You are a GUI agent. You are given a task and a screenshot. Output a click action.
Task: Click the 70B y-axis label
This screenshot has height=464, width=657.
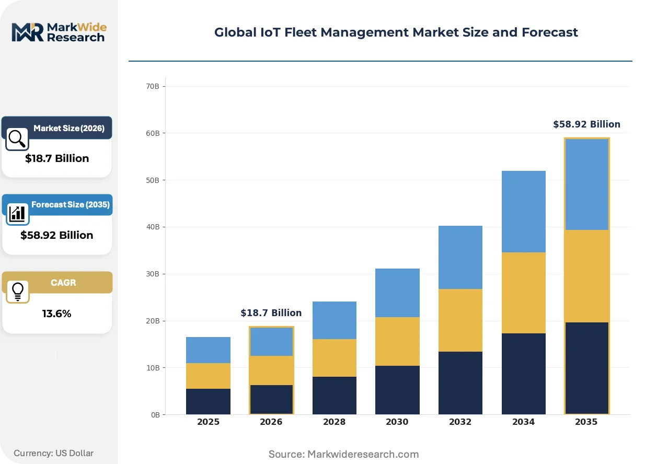pyautogui.click(x=153, y=86)
